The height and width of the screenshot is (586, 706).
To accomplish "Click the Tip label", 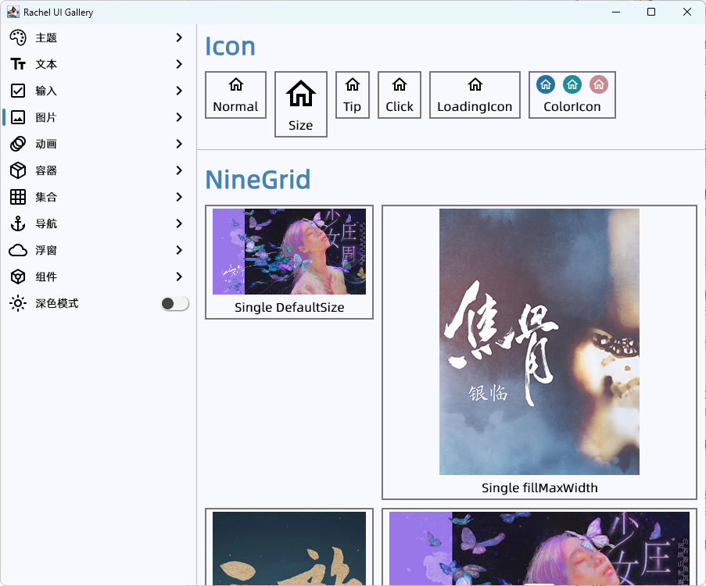I will point(353,107).
